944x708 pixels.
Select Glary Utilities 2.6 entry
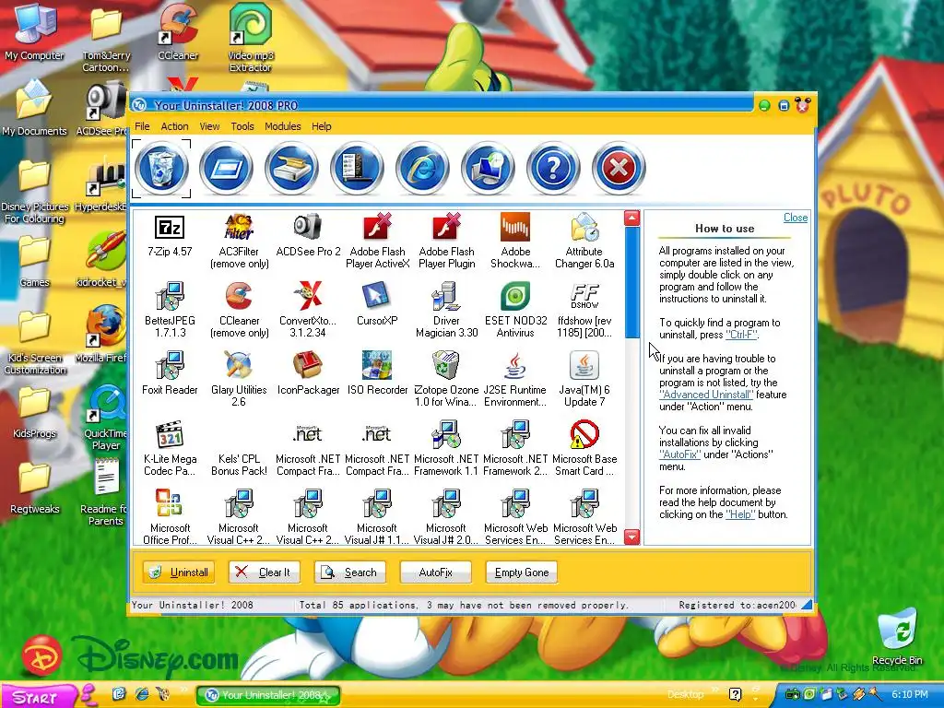pos(239,380)
